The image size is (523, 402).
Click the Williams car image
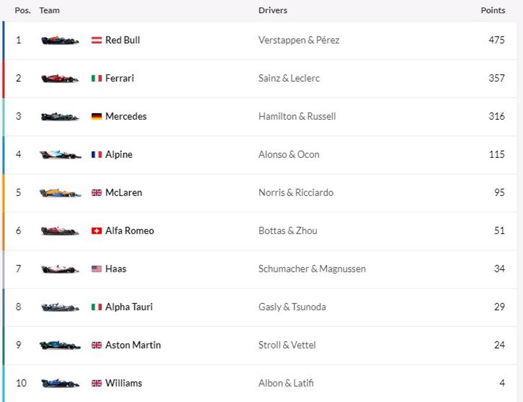(60, 383)
